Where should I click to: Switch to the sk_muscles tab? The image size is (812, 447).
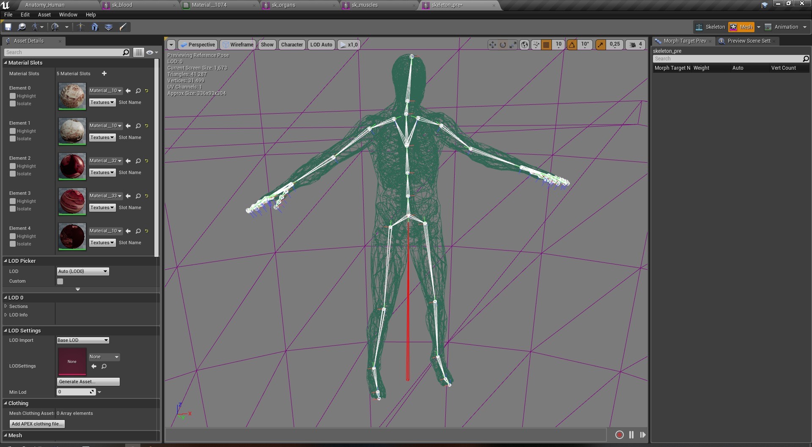coord(365,5)
